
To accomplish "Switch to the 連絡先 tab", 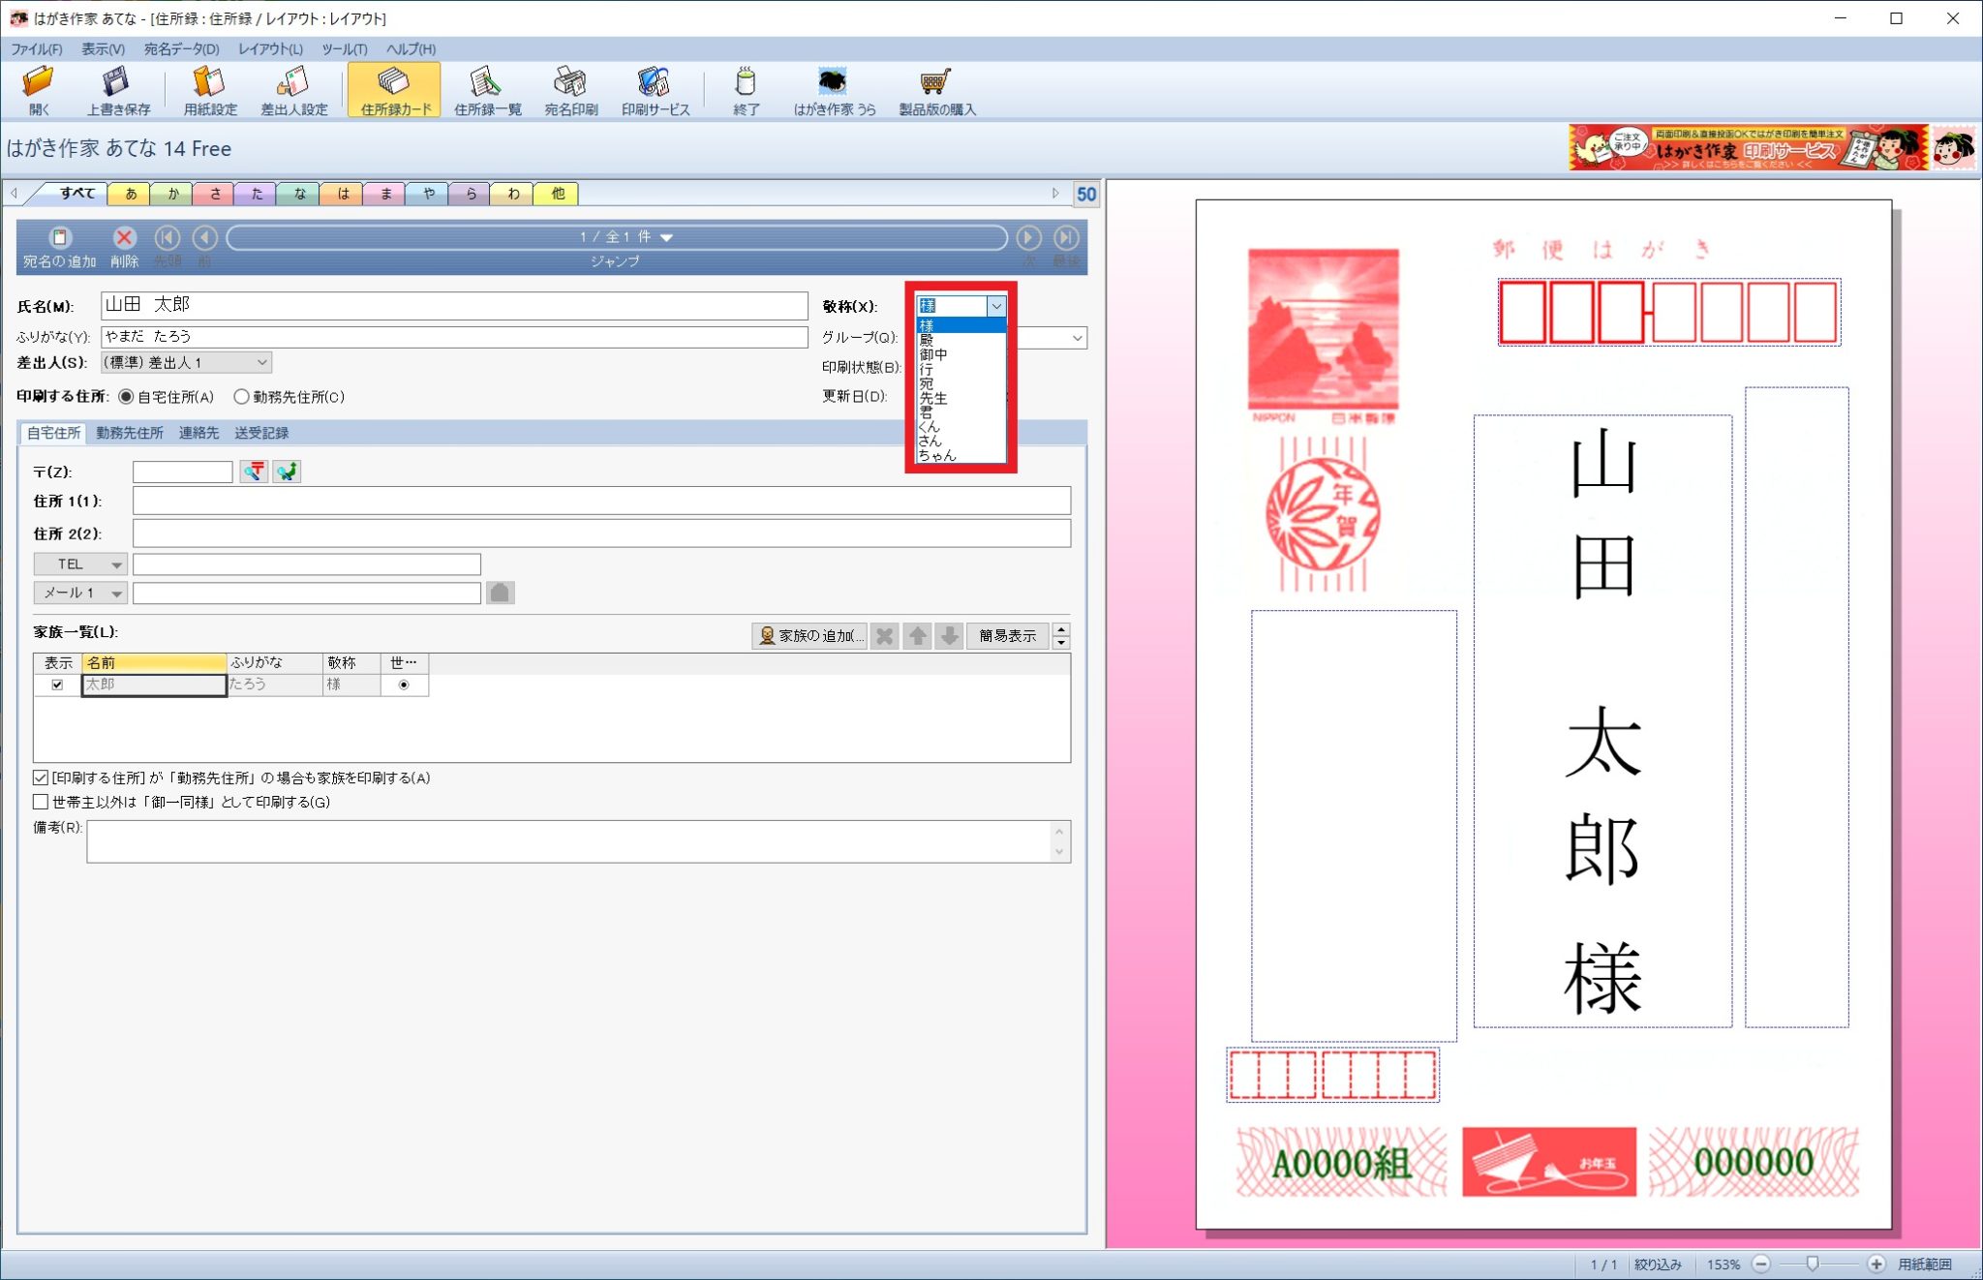I will 198,433.
